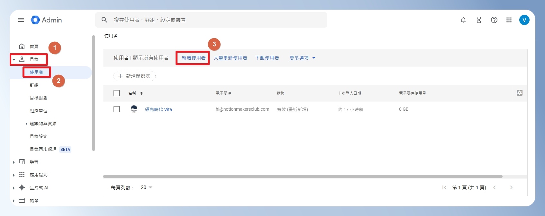Select 組織單位 in sidebar

[x=39, y=111]
